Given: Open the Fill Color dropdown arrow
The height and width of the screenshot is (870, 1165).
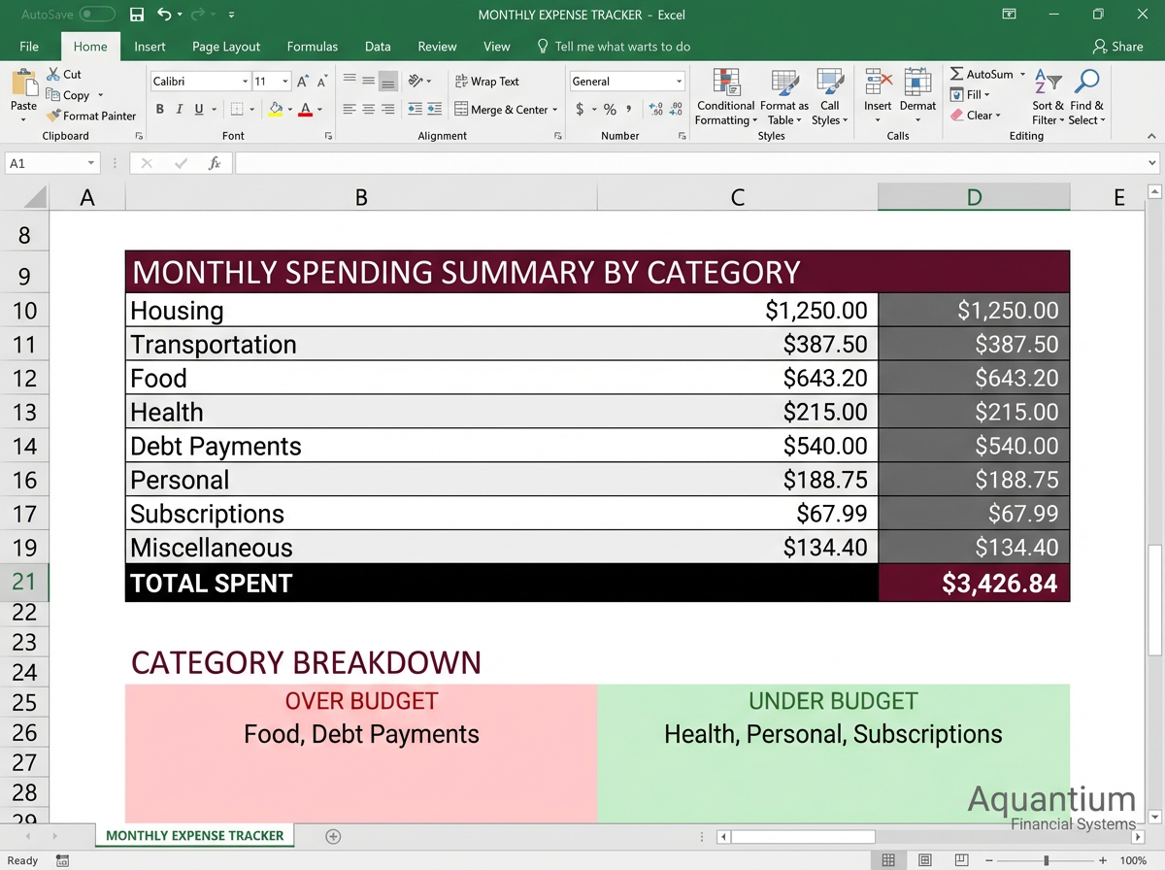Looking at the screenshot, I should tap(289, 110).
